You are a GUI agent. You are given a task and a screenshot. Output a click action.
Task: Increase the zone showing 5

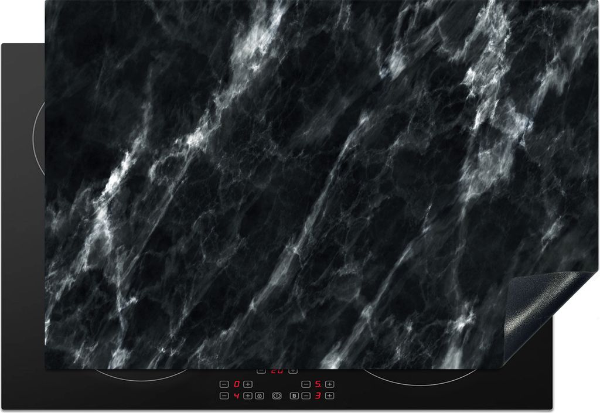[x=330, y=384]
